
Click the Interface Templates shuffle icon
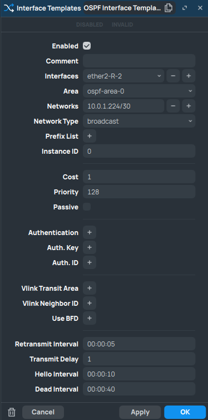click(8, 8)
